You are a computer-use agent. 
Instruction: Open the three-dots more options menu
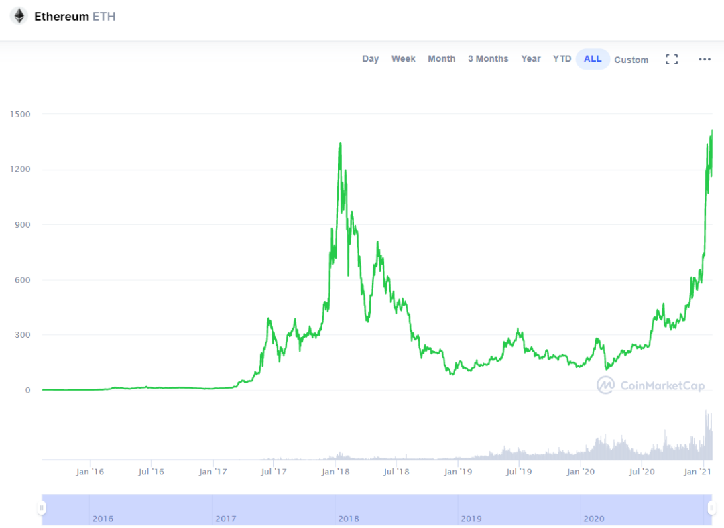tap(705, 59)
